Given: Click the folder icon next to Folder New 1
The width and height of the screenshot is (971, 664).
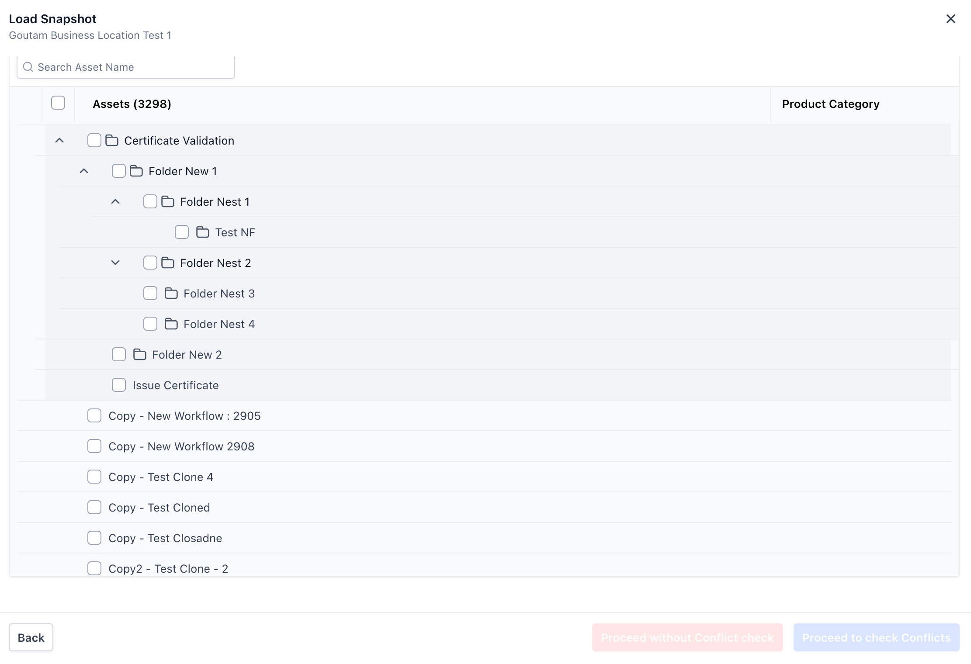Looking at the screenshot, I should pos(136,171).
